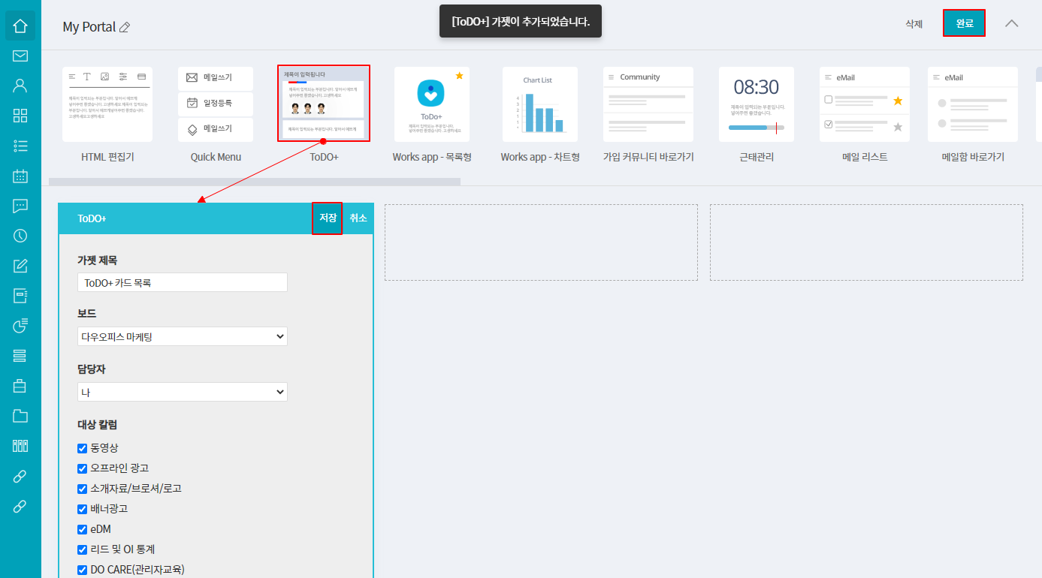Viewport: 1042px width, 578px height.
Task: Click the folder icon in sidebar
Action: tap(20, 416)
